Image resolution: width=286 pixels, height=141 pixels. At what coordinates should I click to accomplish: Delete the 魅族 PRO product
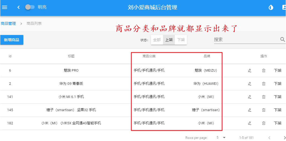coord(263,70)
